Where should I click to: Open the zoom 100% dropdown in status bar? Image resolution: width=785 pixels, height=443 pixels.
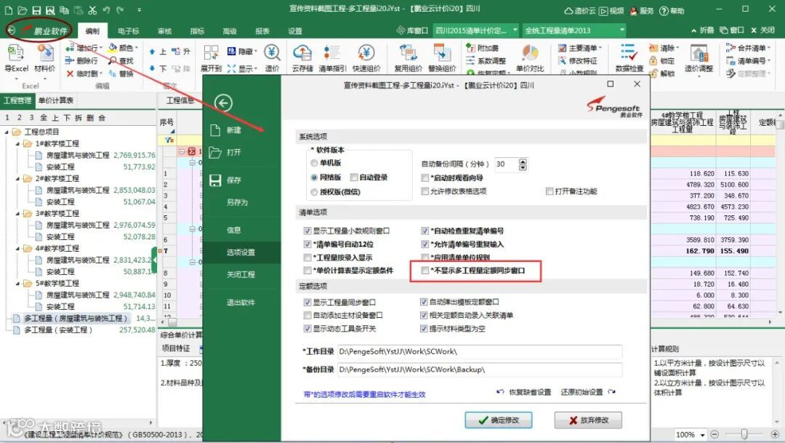click(702, 435)
